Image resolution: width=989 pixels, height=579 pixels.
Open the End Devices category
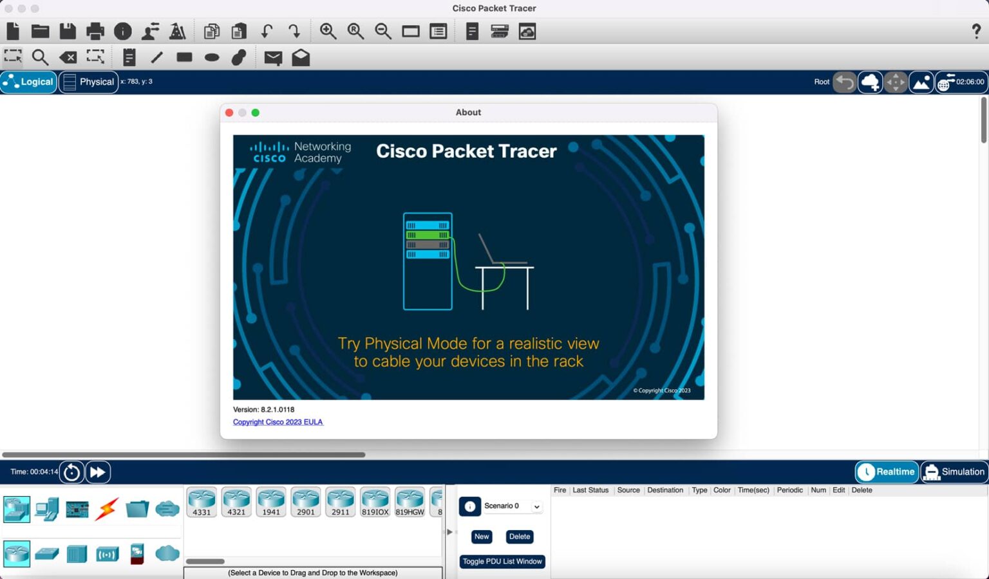pos(46,509)
